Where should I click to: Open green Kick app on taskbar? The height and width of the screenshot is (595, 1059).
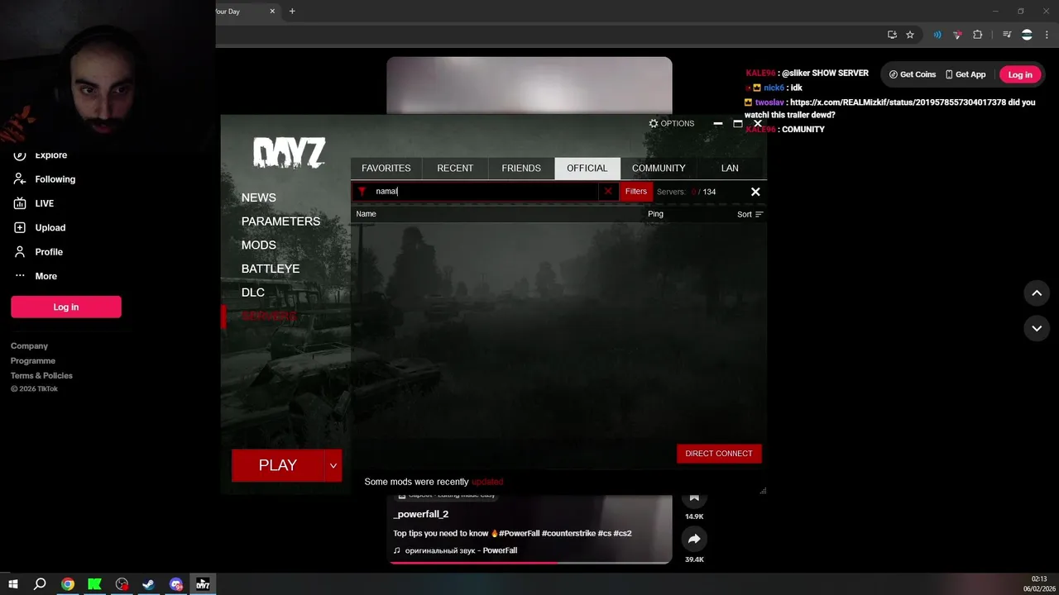94,584
